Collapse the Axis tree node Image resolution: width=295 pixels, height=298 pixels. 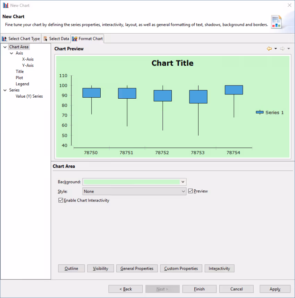pos(11,53)
